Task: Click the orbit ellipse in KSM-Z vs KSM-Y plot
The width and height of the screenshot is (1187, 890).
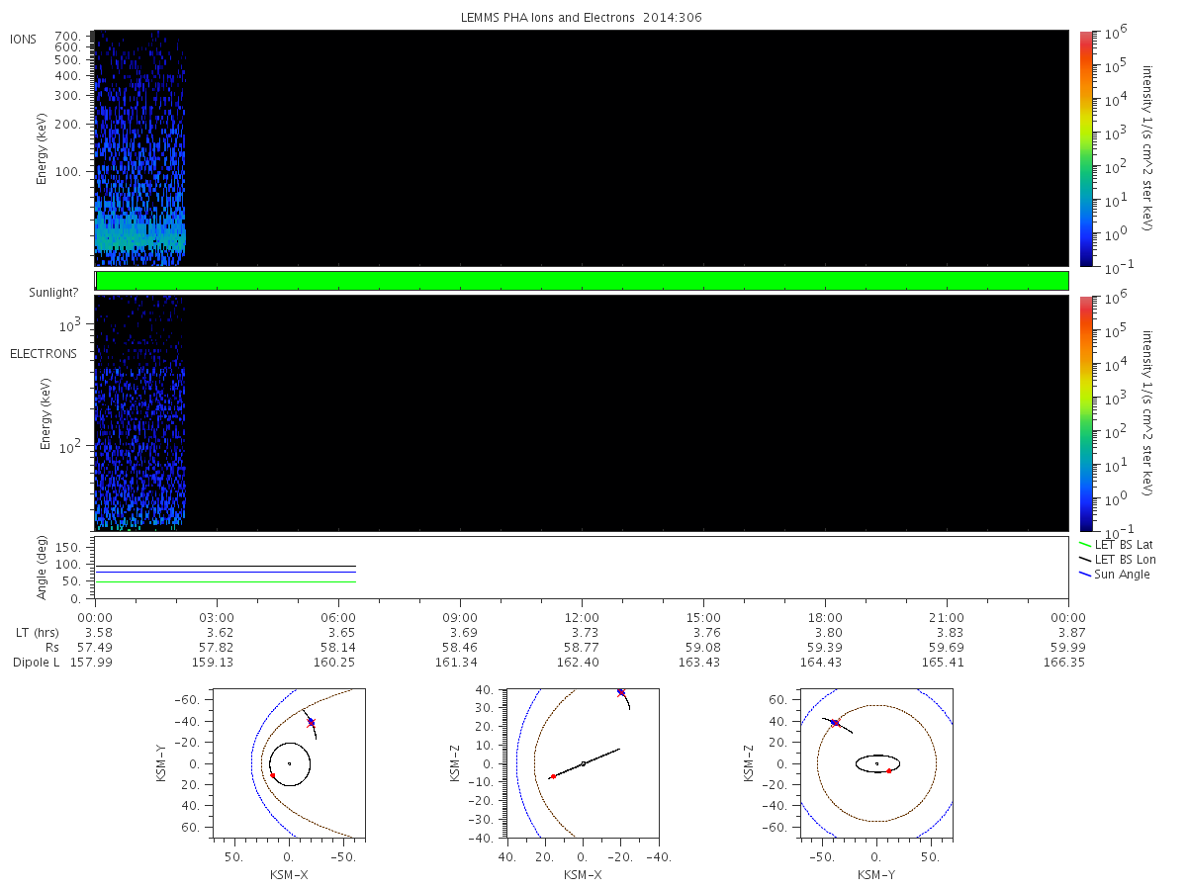Action: (x=877, y=763)
